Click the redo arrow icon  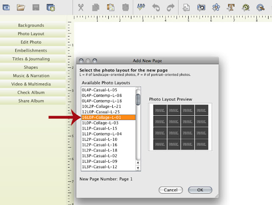coord(170,8)
